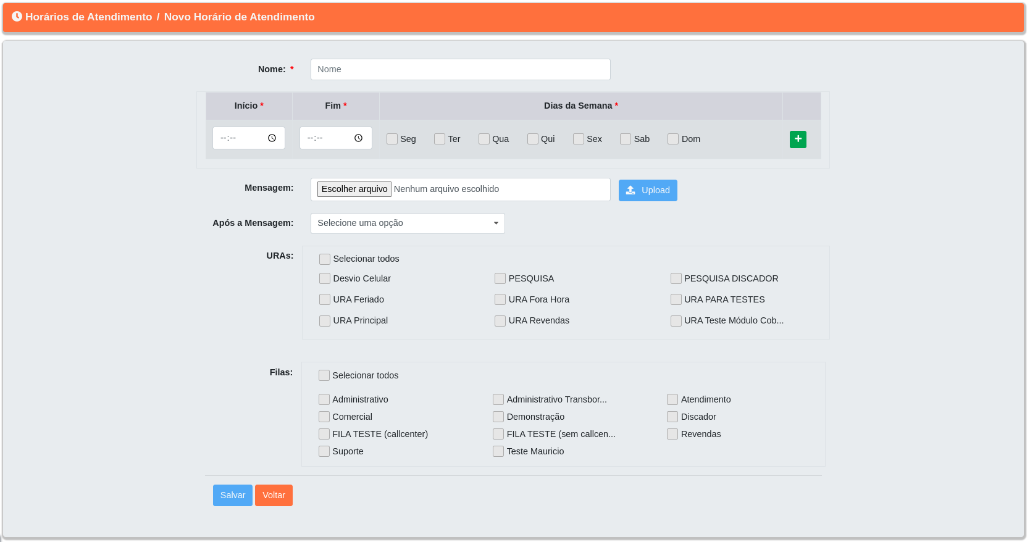Check URA Principal

[x=325, y=320]
